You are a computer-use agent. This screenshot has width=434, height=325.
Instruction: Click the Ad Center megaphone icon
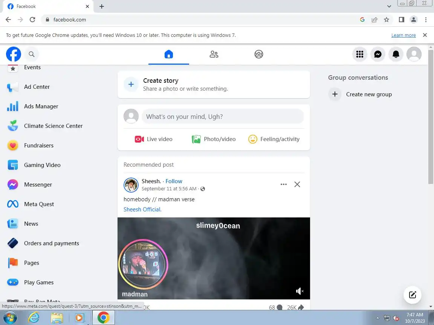tap(12, 87)
